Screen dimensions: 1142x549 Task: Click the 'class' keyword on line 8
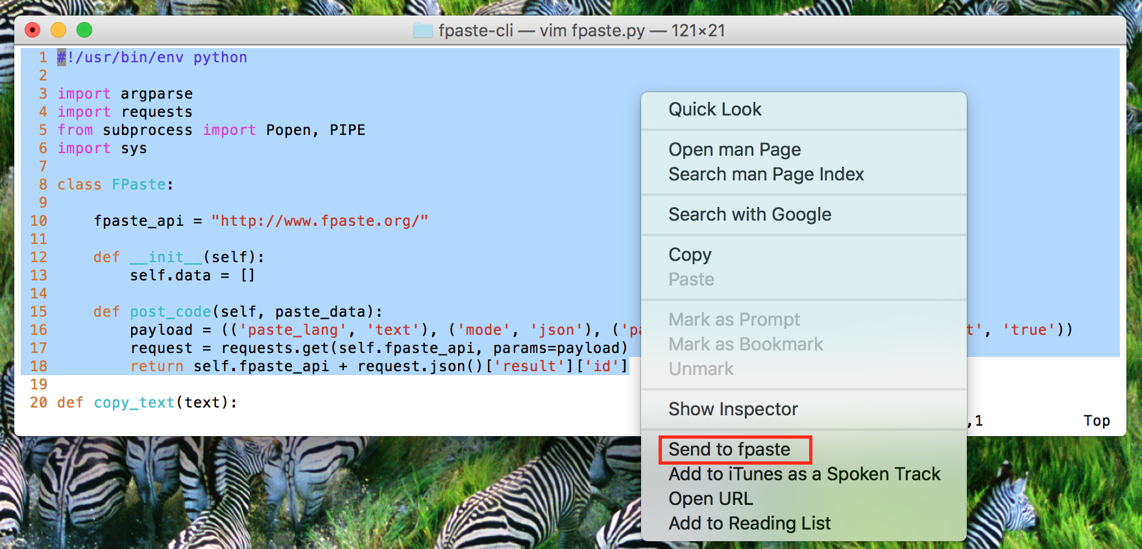80,185
